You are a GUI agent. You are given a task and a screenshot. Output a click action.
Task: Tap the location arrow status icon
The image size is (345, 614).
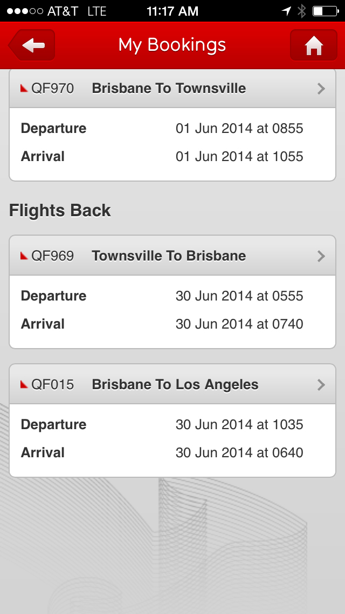pos(286,11)
